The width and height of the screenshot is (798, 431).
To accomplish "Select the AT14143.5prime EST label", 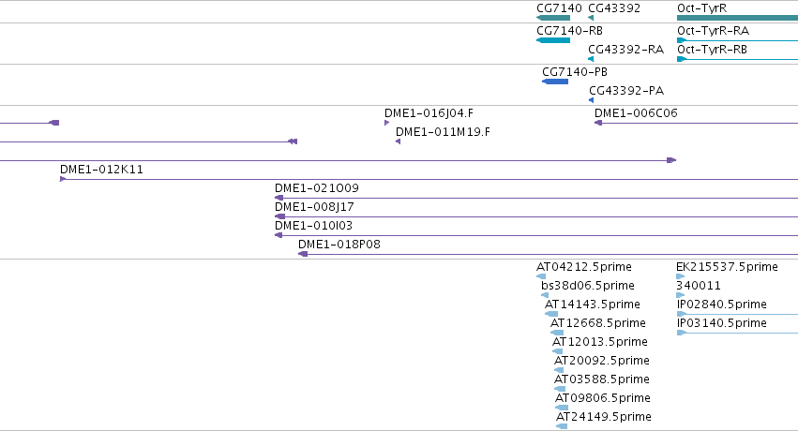I will (x=593, y=305).
